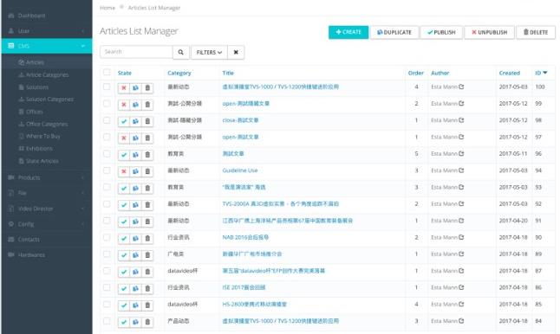Click the duplicate icon in row ID 89

(x=135, y=255)
